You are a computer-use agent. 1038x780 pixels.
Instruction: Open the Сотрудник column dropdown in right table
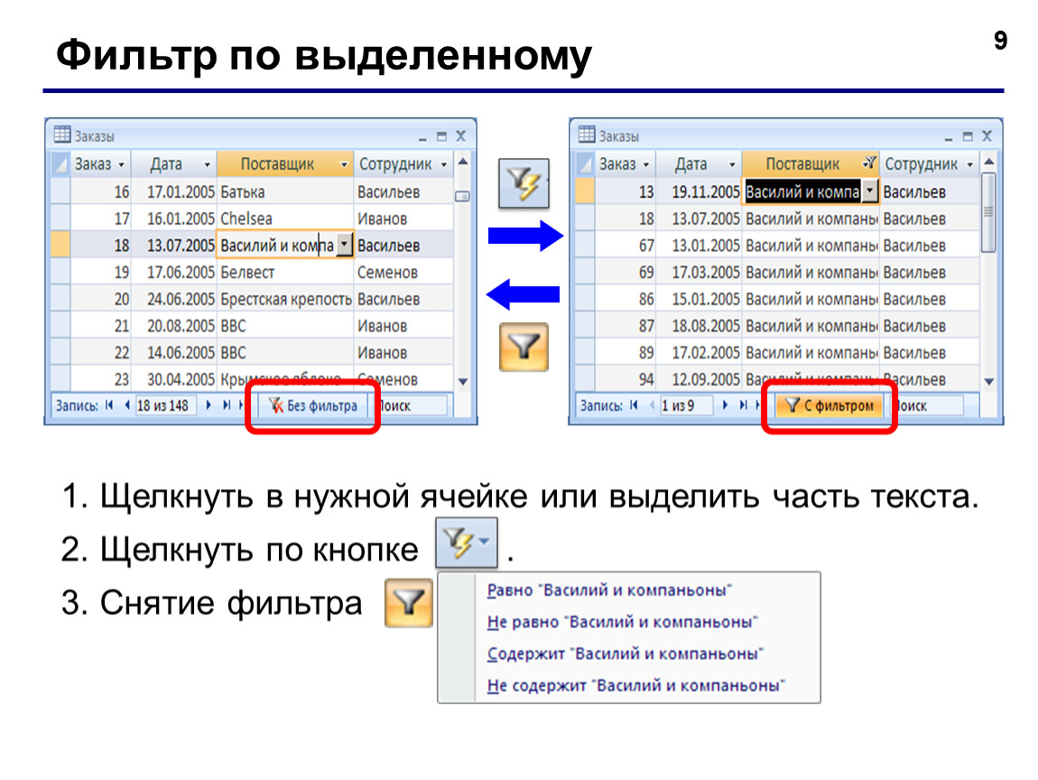click(x=969, y=165)
